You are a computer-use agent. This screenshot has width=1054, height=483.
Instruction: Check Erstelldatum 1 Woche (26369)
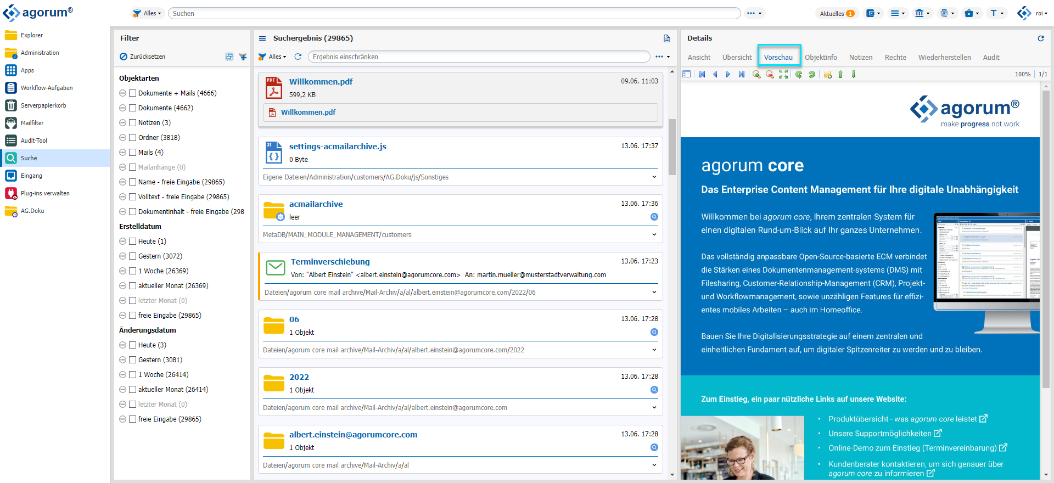[132, 271]
